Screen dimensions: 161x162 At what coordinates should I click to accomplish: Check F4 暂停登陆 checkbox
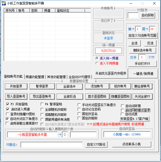click(x=42, y=104)
